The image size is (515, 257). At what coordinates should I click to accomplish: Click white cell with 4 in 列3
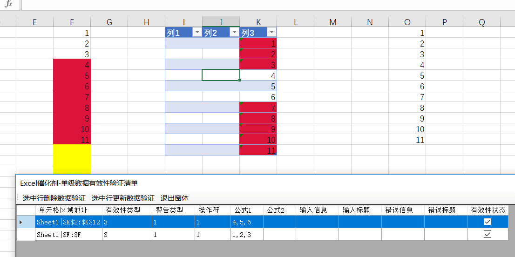258,75
